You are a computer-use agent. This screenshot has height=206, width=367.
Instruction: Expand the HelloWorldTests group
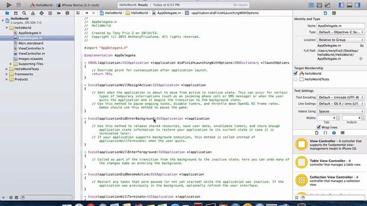[7, 69]
